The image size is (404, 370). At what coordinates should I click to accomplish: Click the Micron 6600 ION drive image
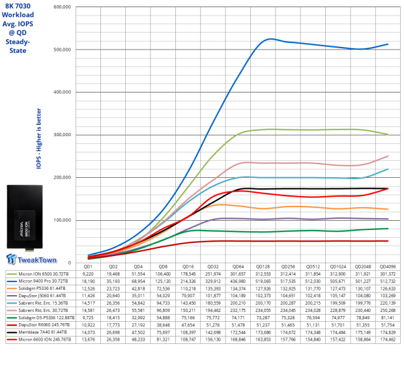point(25,218)
